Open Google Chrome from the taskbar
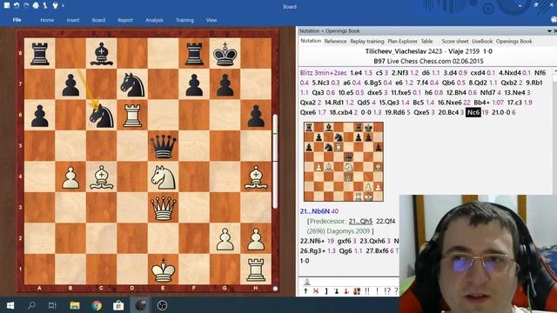 pyautogui.click(x=97, y=305)
